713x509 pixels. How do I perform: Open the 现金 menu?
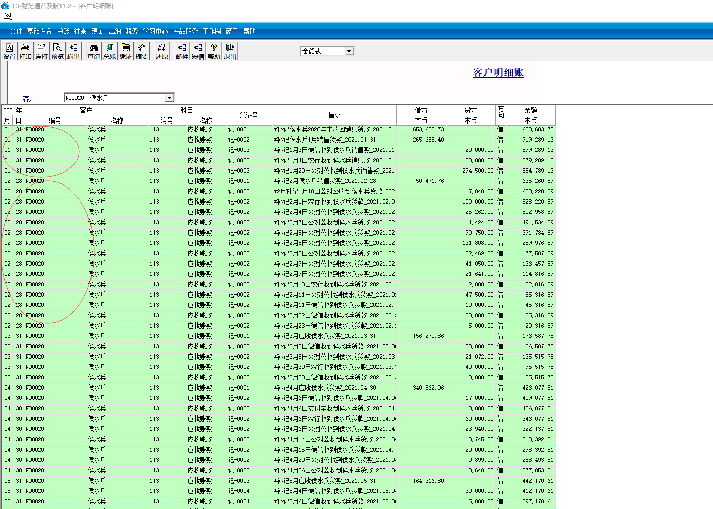97,31
